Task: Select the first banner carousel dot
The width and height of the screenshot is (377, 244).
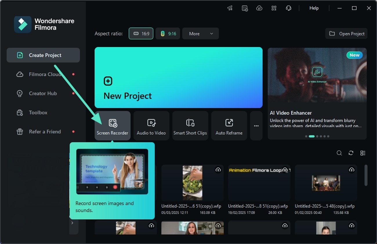Action: (306, 136)
